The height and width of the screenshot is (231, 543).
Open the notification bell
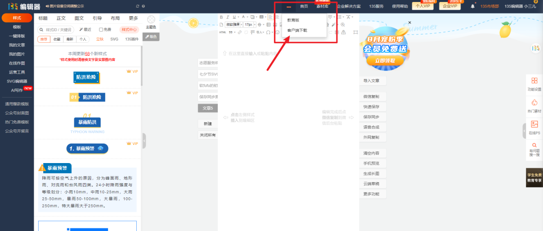[473, 6]
